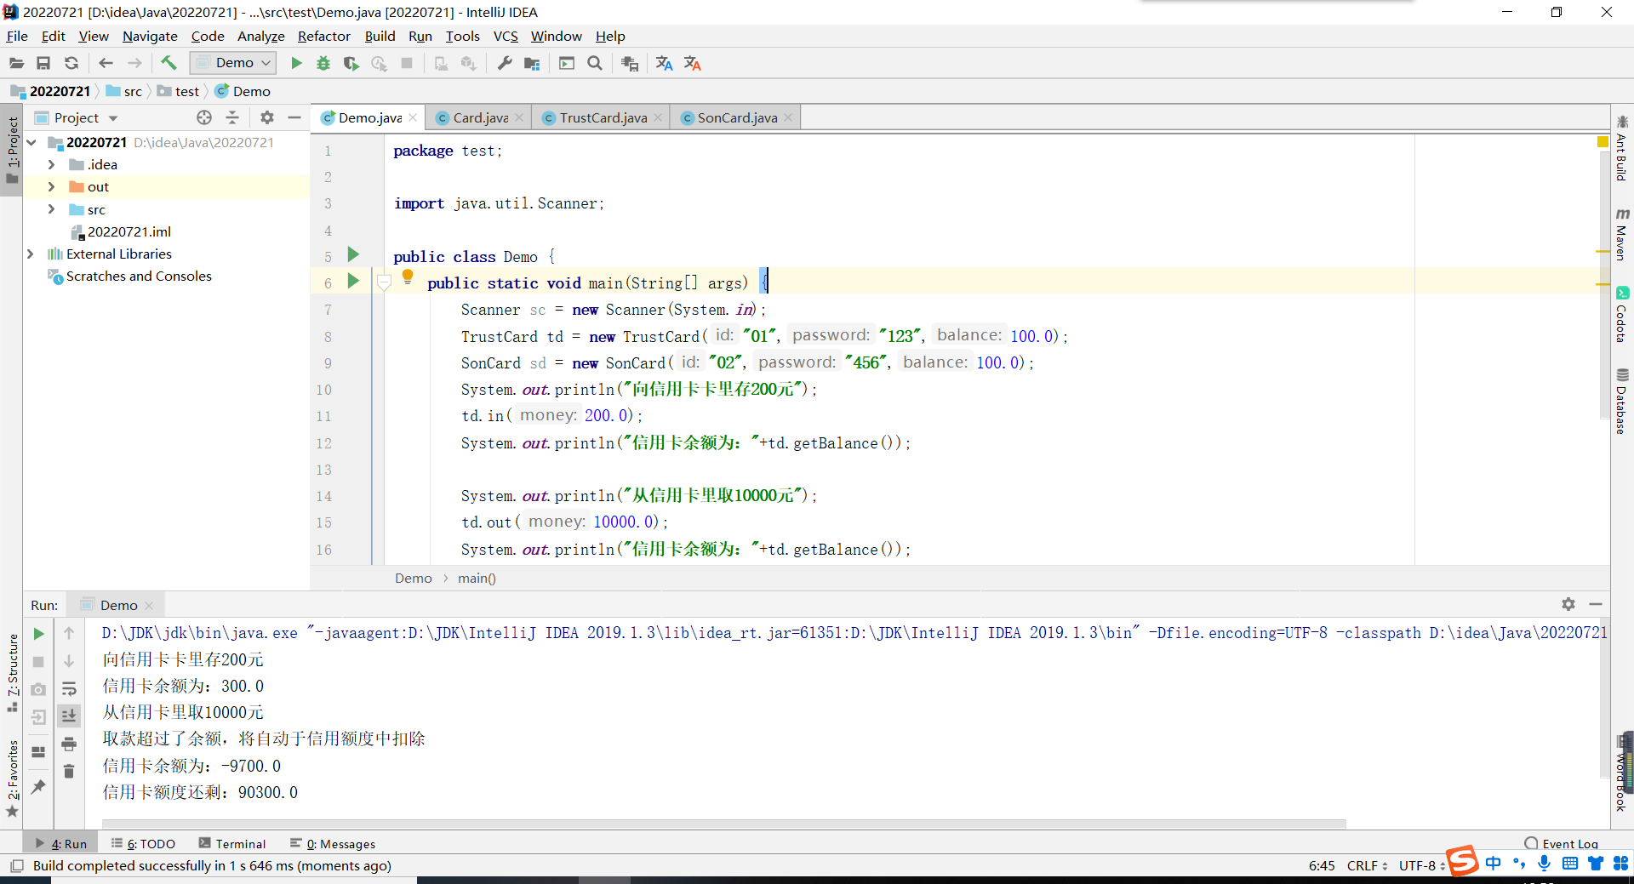Run the Demo configuration from the toolbar
1634x884 pixels.
(x=296, y=63)
